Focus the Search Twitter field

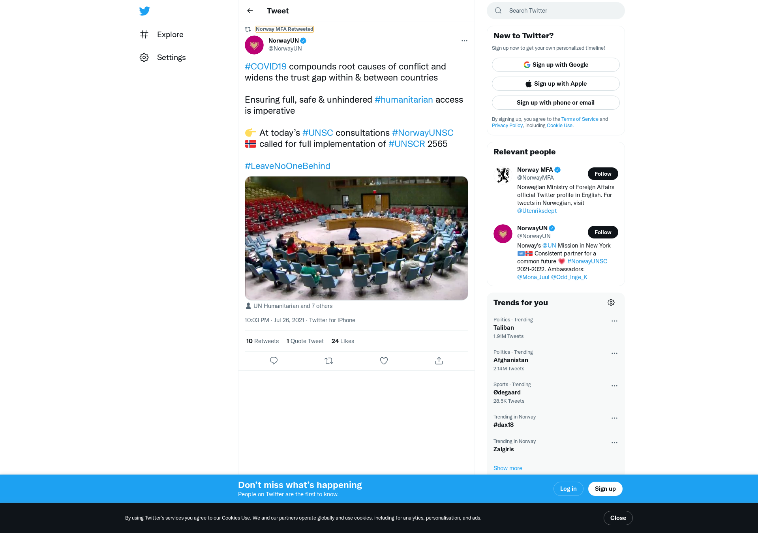pyautogui.click(x=555, y=11)
